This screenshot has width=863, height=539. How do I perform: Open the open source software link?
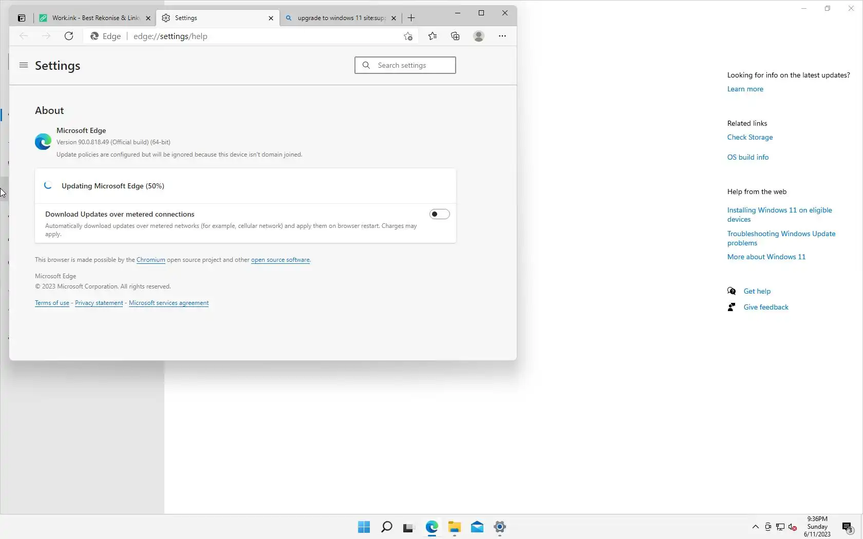click(x=280, y=260)
